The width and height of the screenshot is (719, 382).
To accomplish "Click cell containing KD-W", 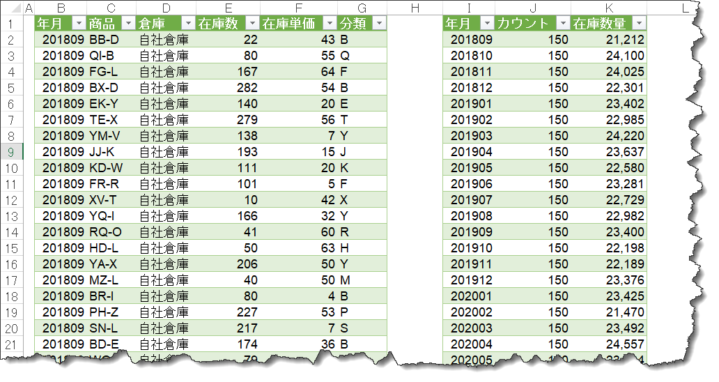I will pyautogui.click(x=111, y=168).
